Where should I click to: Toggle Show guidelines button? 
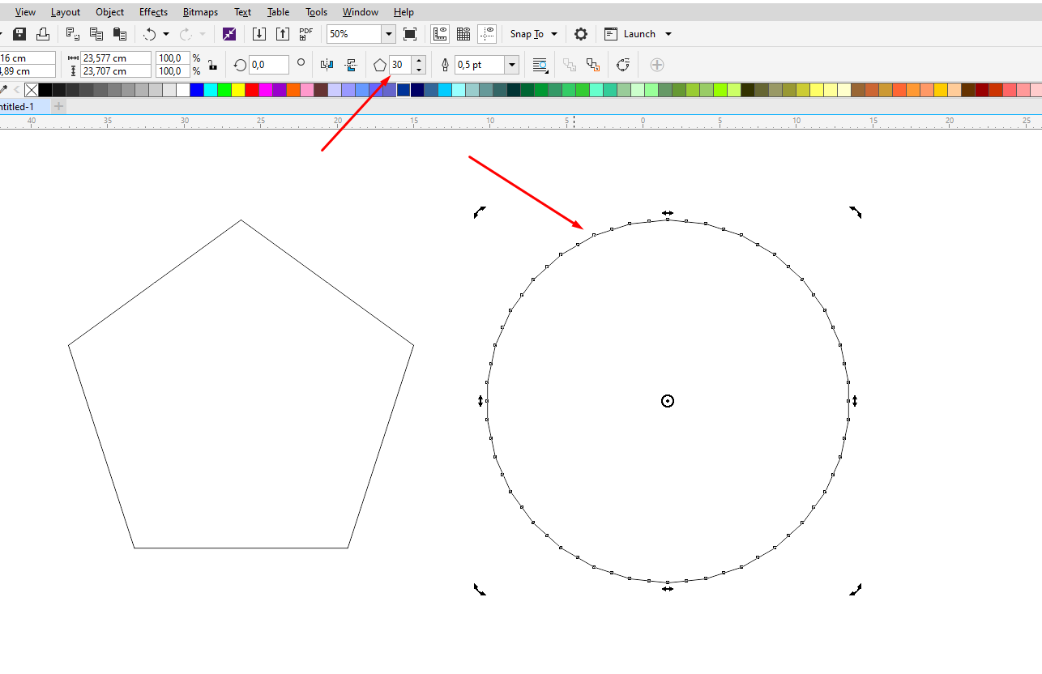click(487, 34)
